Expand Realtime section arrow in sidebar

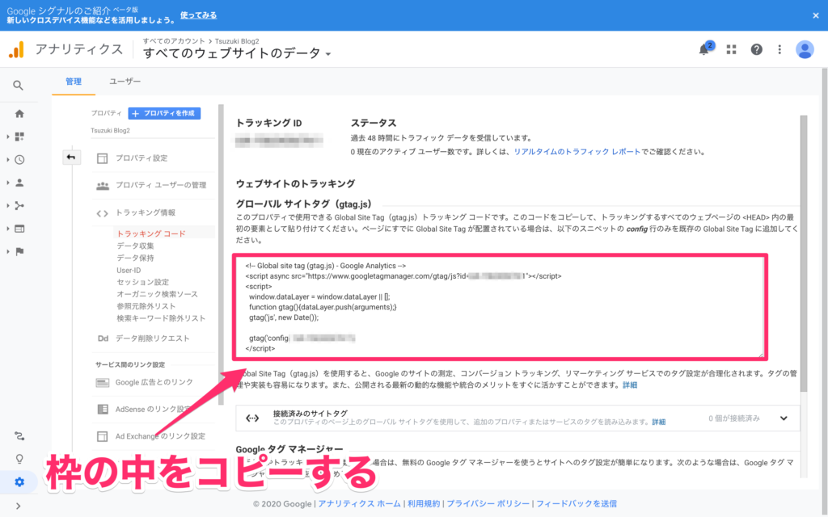click(x=8, y=159)
